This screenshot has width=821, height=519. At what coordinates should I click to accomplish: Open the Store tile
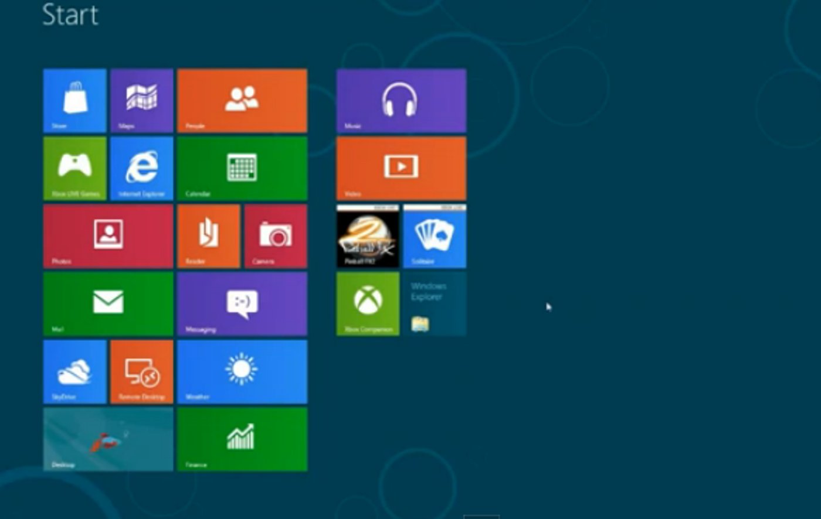pos(74,101)
